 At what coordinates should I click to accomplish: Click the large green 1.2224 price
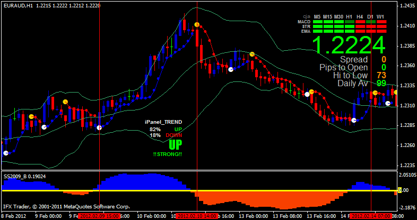(349, 45)
